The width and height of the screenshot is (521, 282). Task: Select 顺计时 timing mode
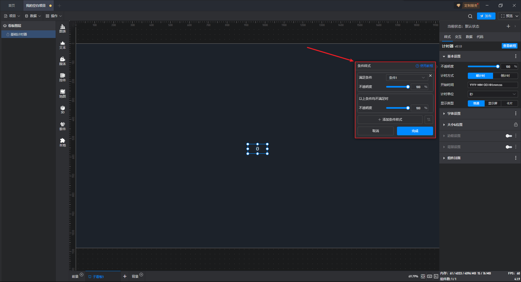pos(480,76)
